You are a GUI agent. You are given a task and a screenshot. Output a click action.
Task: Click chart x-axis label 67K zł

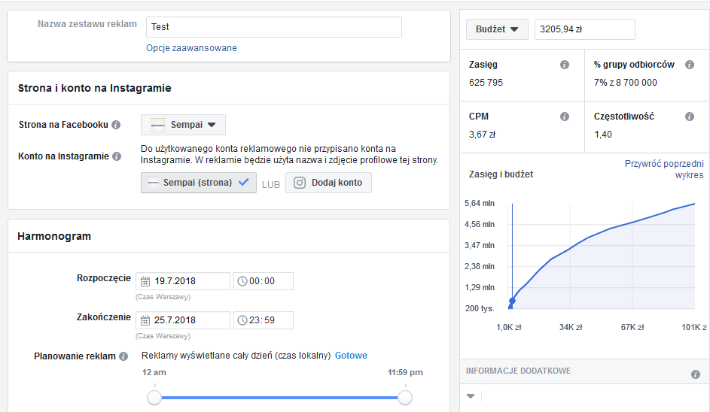pyautogui.click(x=632, y=328)
